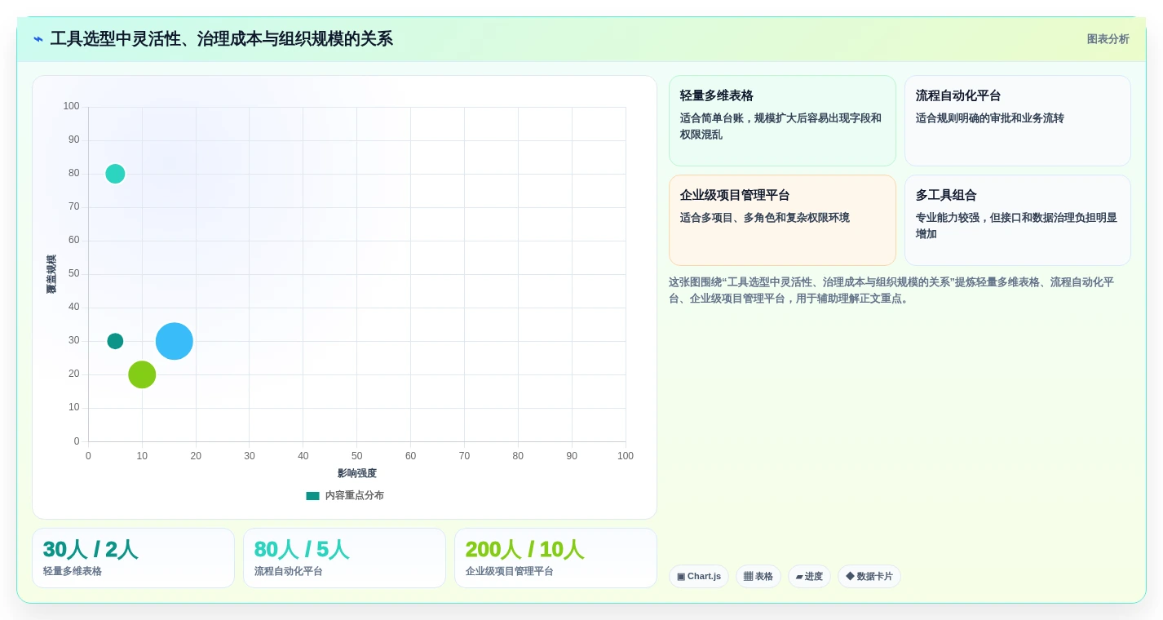The width and height of the screenshot is (1163, 620).
Task: Click the dark teal bubble at value 30
Action: pos(115,341)
